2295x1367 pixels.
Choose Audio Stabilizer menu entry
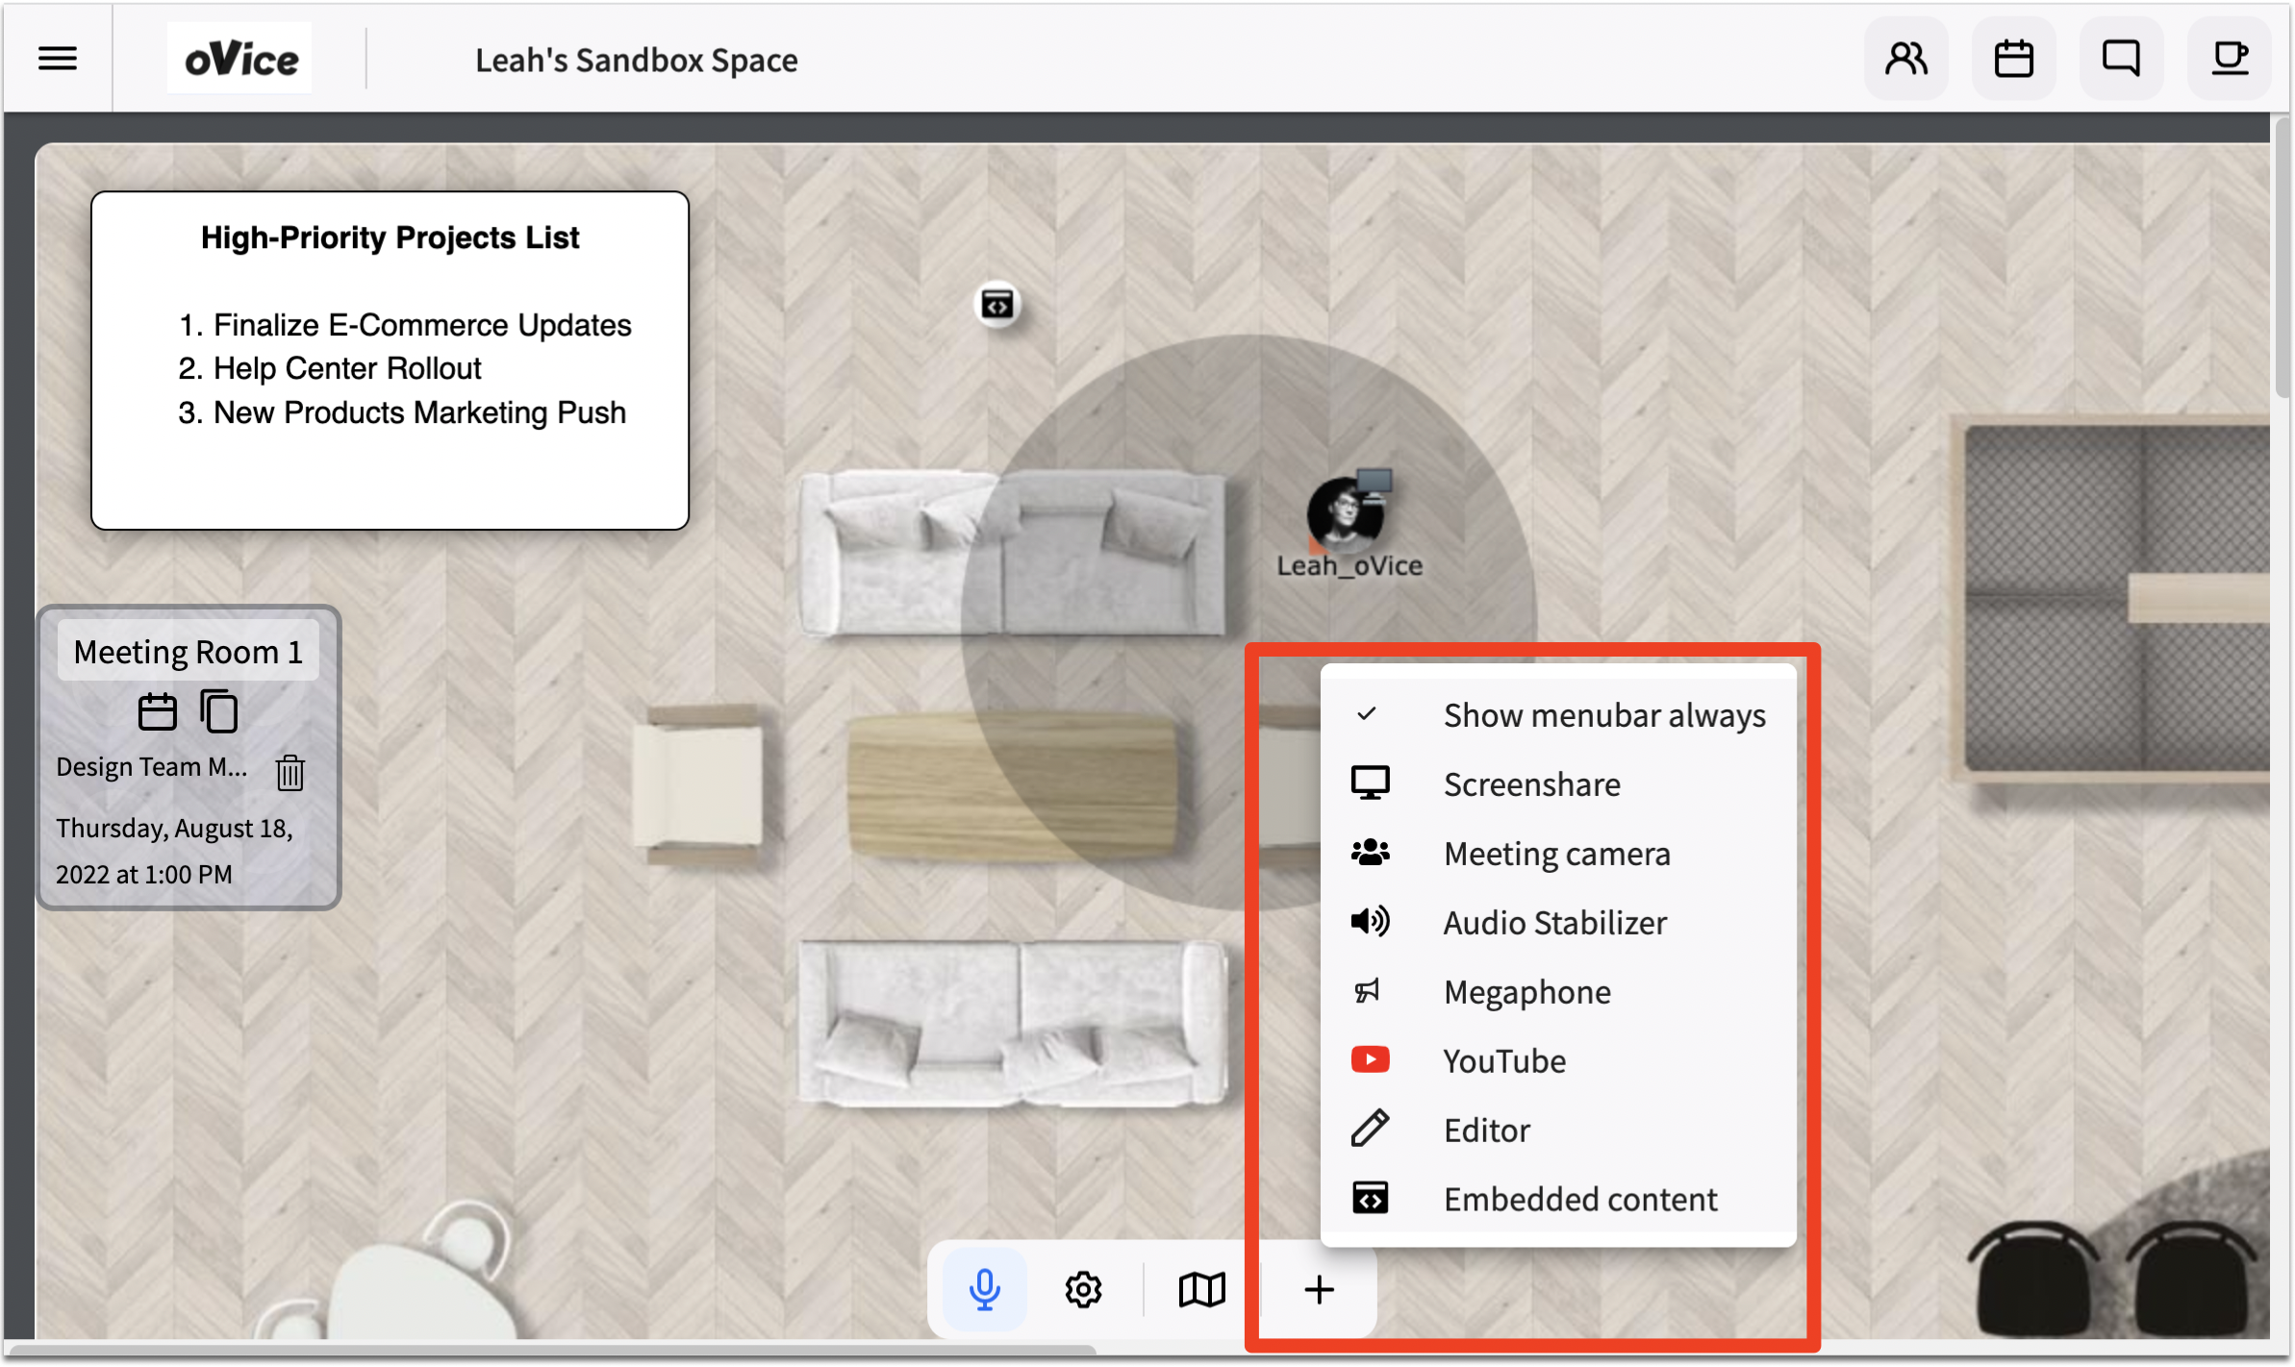click(x=1558, y=923)
